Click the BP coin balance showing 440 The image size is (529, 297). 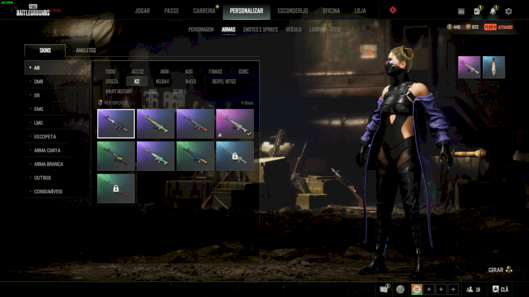pos(454,27)
